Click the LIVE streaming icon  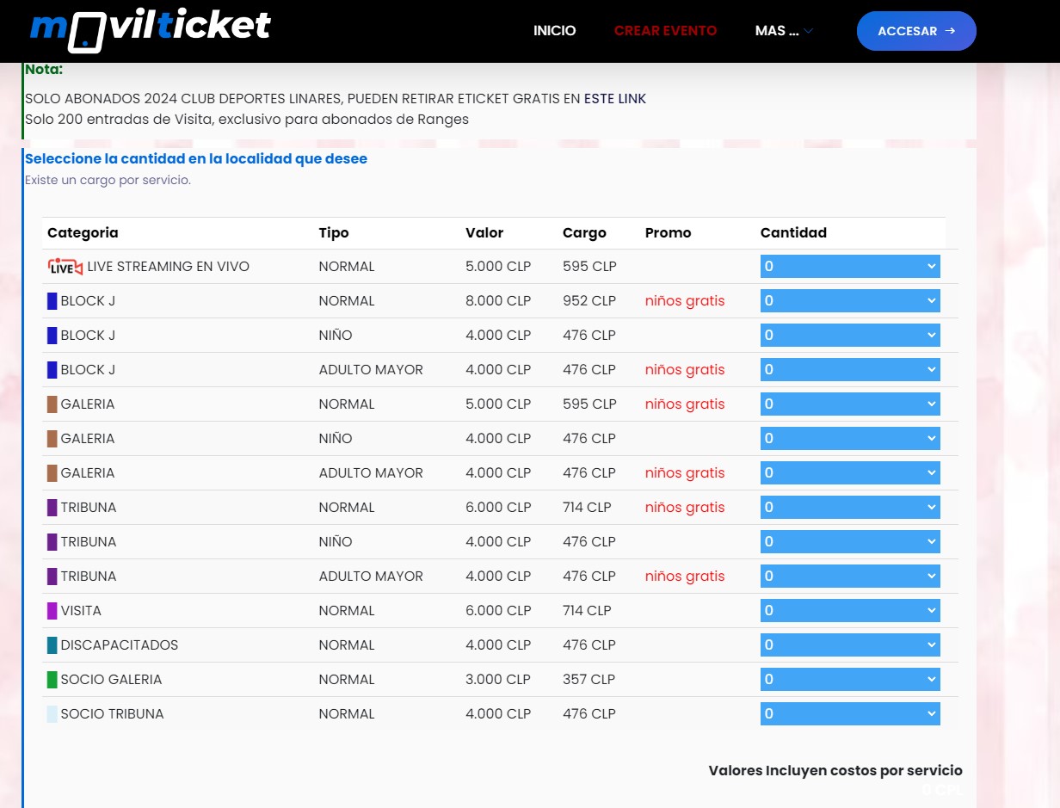click(x=65, y=267)
